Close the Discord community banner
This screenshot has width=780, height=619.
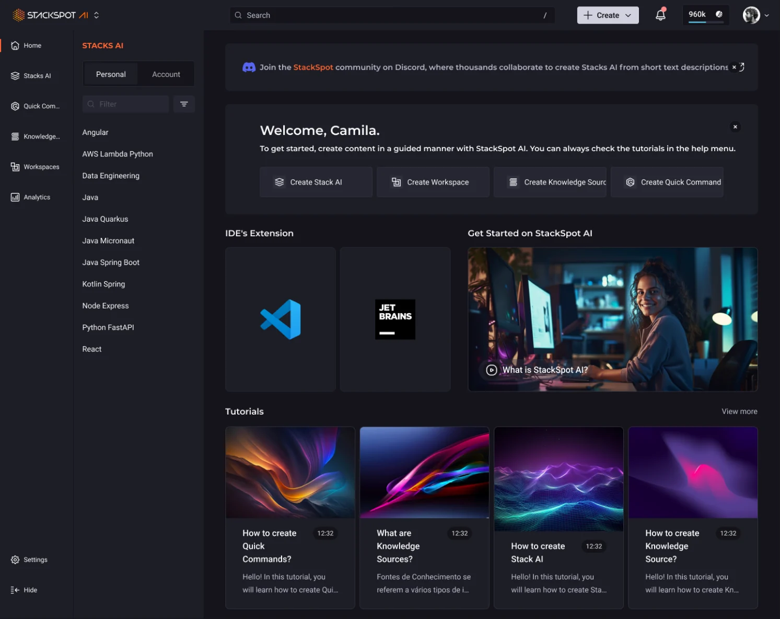click(734, 67)
